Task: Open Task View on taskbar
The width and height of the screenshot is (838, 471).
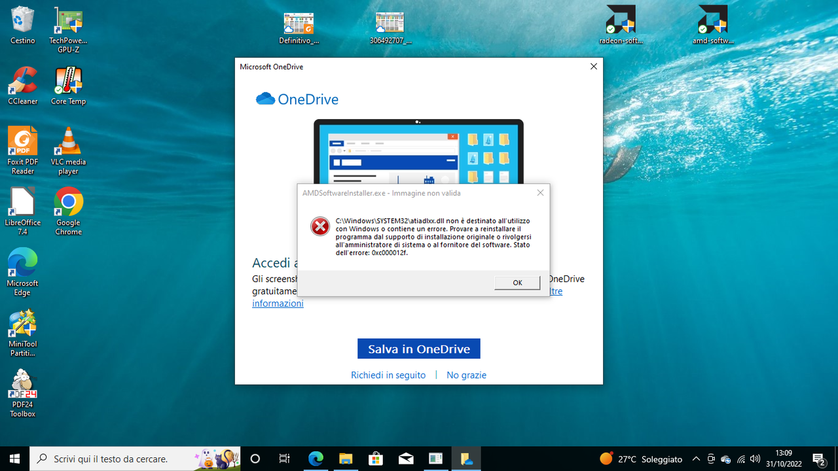Action: pyautogui.click(x=284, y=459)
